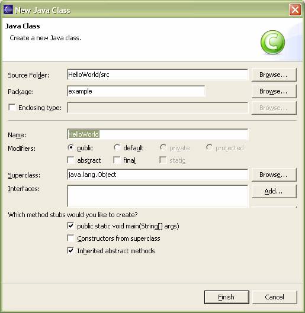The image size is (305, 313).
Task: Click into the Name text field
Action: pos(158,134)
